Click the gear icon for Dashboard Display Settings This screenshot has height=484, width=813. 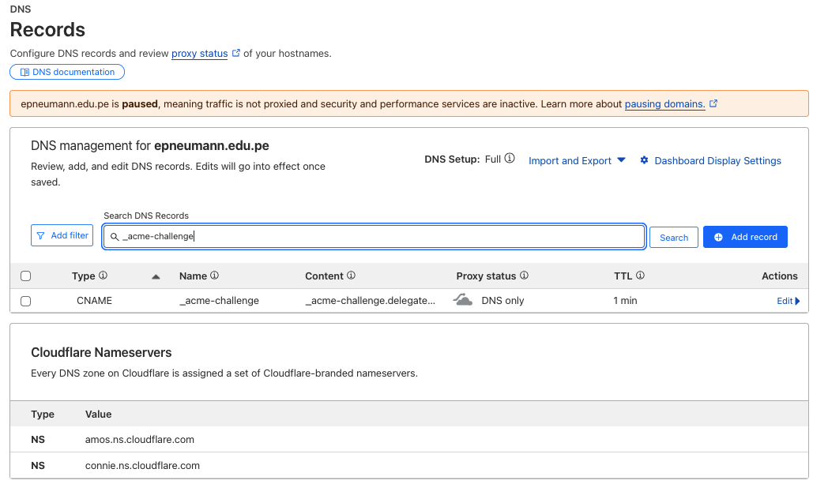pyautogui.click(x=644, y=160)
